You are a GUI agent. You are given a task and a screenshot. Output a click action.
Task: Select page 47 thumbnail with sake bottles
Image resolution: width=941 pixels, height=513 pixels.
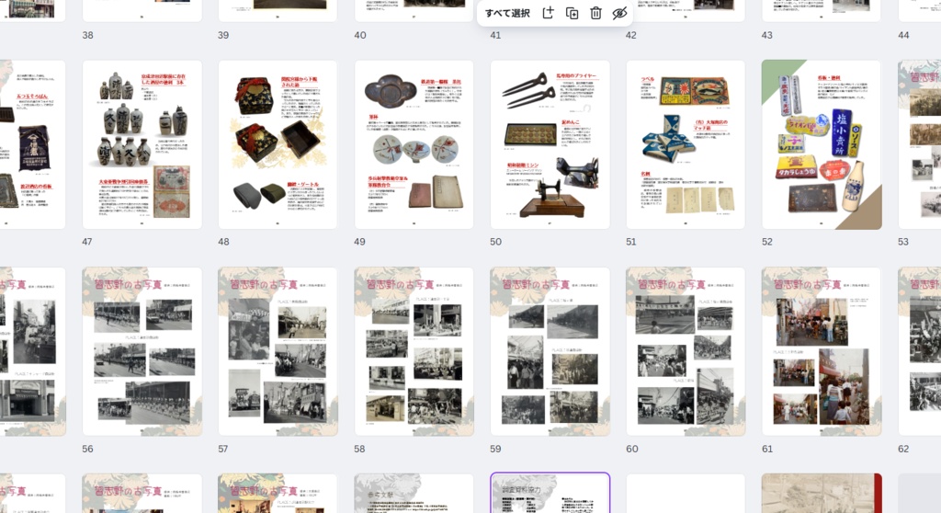(142, 144)
